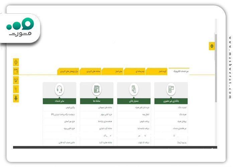Click the پرداخت قبوض link
The height and width of the screenshot is (167, 234).
tap(144, 122)
